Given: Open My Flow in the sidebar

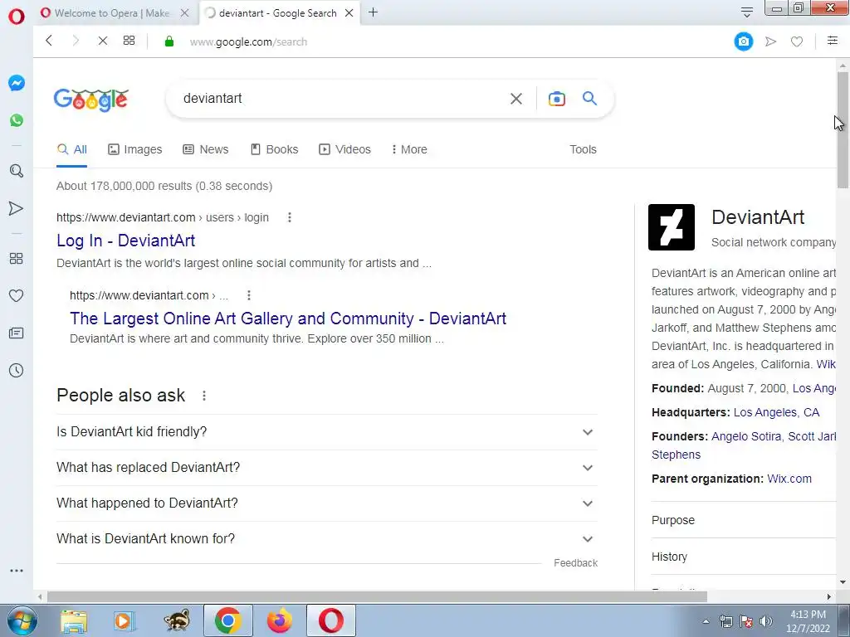Looking at the screenshot, I should (x=17, y=208).
